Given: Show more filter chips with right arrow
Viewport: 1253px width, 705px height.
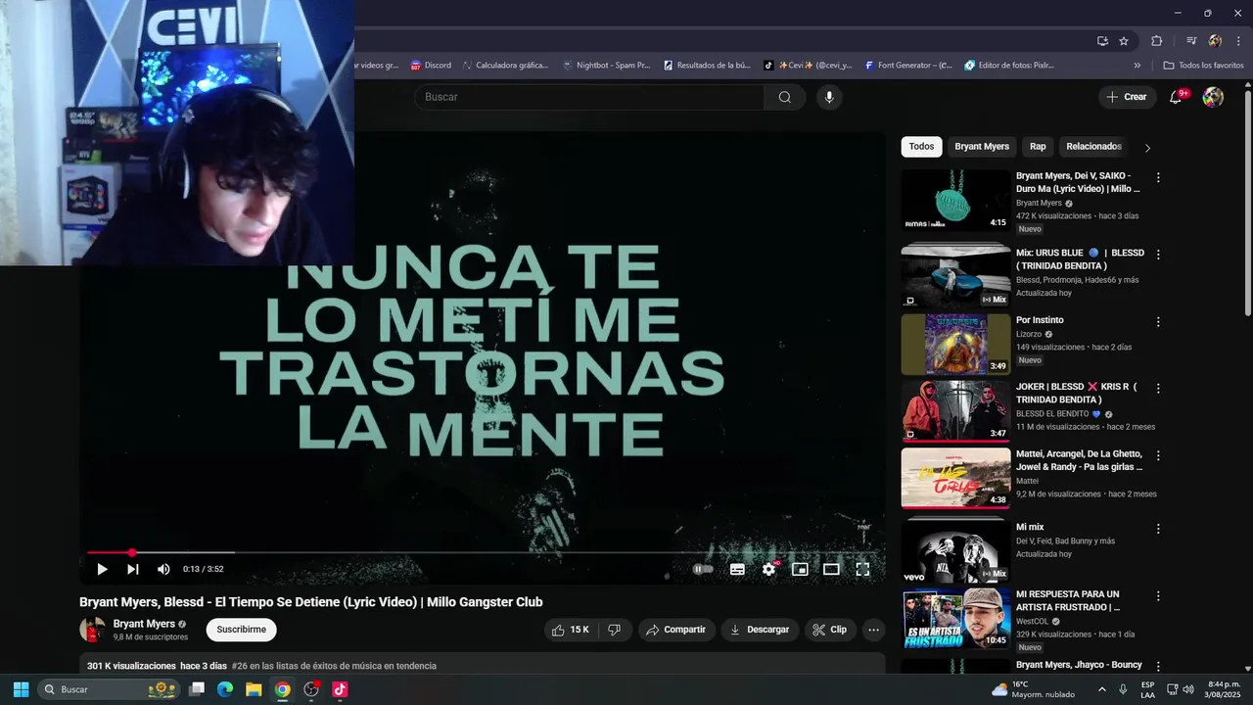Looking at the screenshot, I should coord(1147,148).
